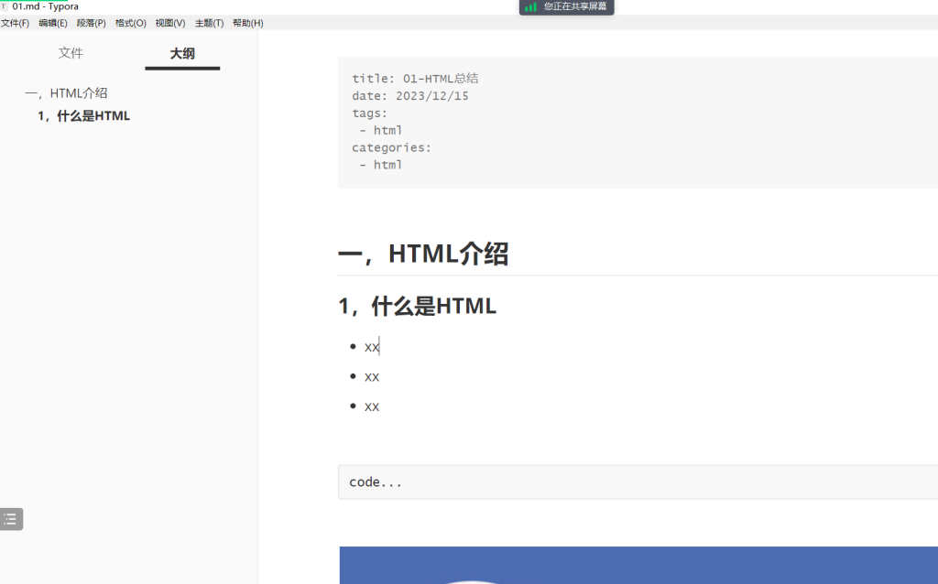Click the green signal bars sharing icon
Viewport: 938px width, 584px height.
pyautogui.click(x=530, y=7)
